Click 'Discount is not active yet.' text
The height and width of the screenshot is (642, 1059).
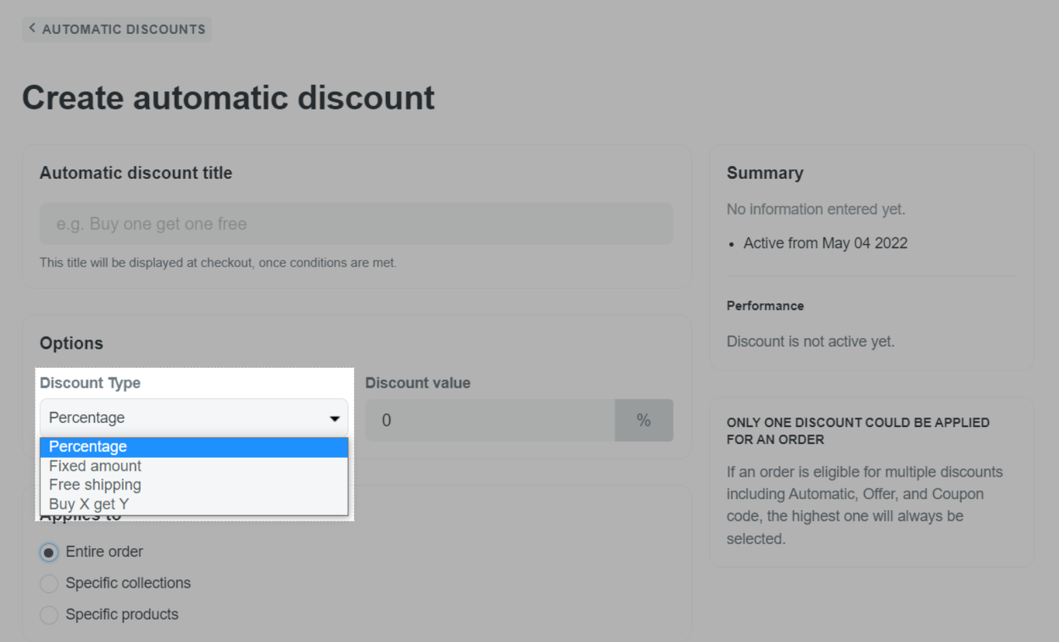point(810,341)
